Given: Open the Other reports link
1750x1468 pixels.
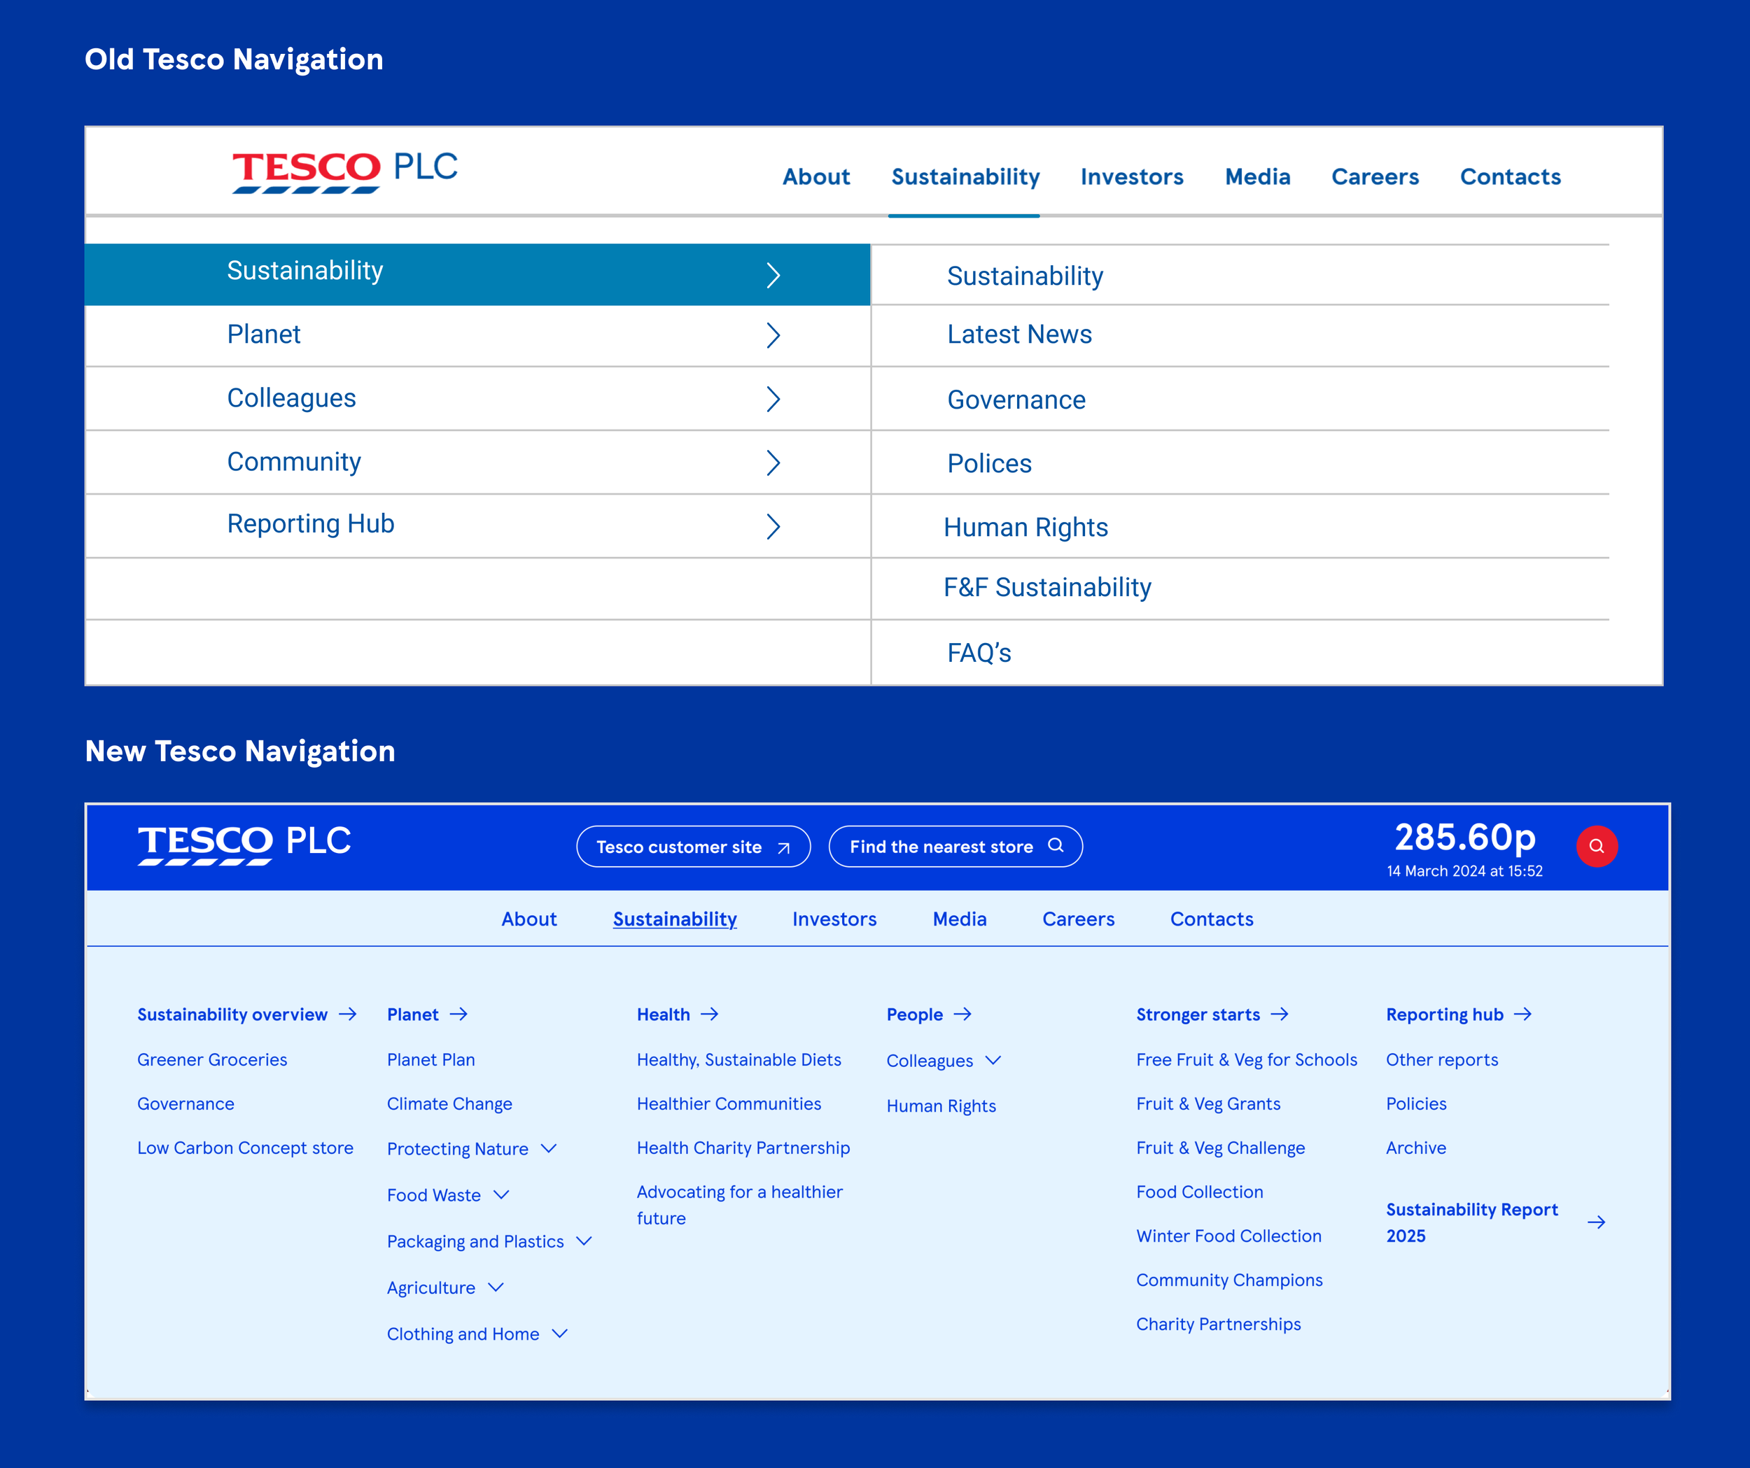Looking at the screenshot, I should point(1442,1060).
